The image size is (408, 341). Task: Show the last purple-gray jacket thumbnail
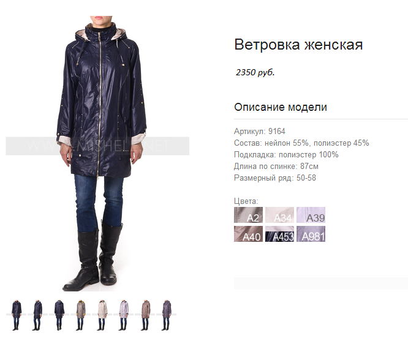pyautogui.click(x=166, y=315)
